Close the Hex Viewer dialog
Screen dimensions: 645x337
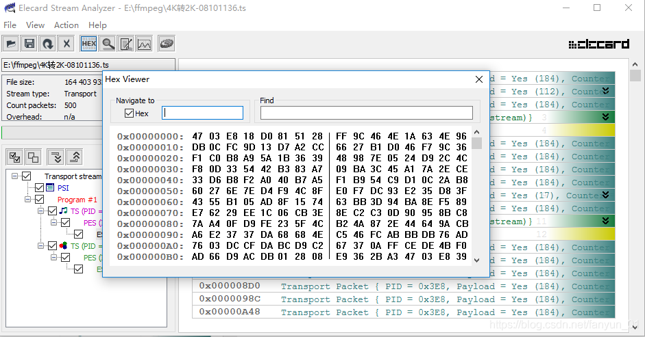pos(479,79)
